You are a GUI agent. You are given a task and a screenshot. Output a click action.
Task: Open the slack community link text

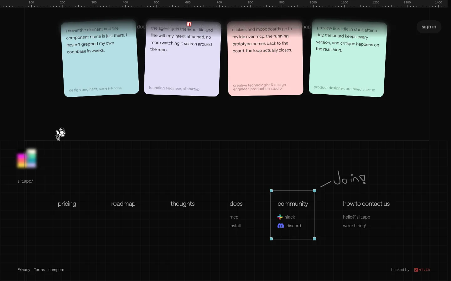click(x=290, y=217)
